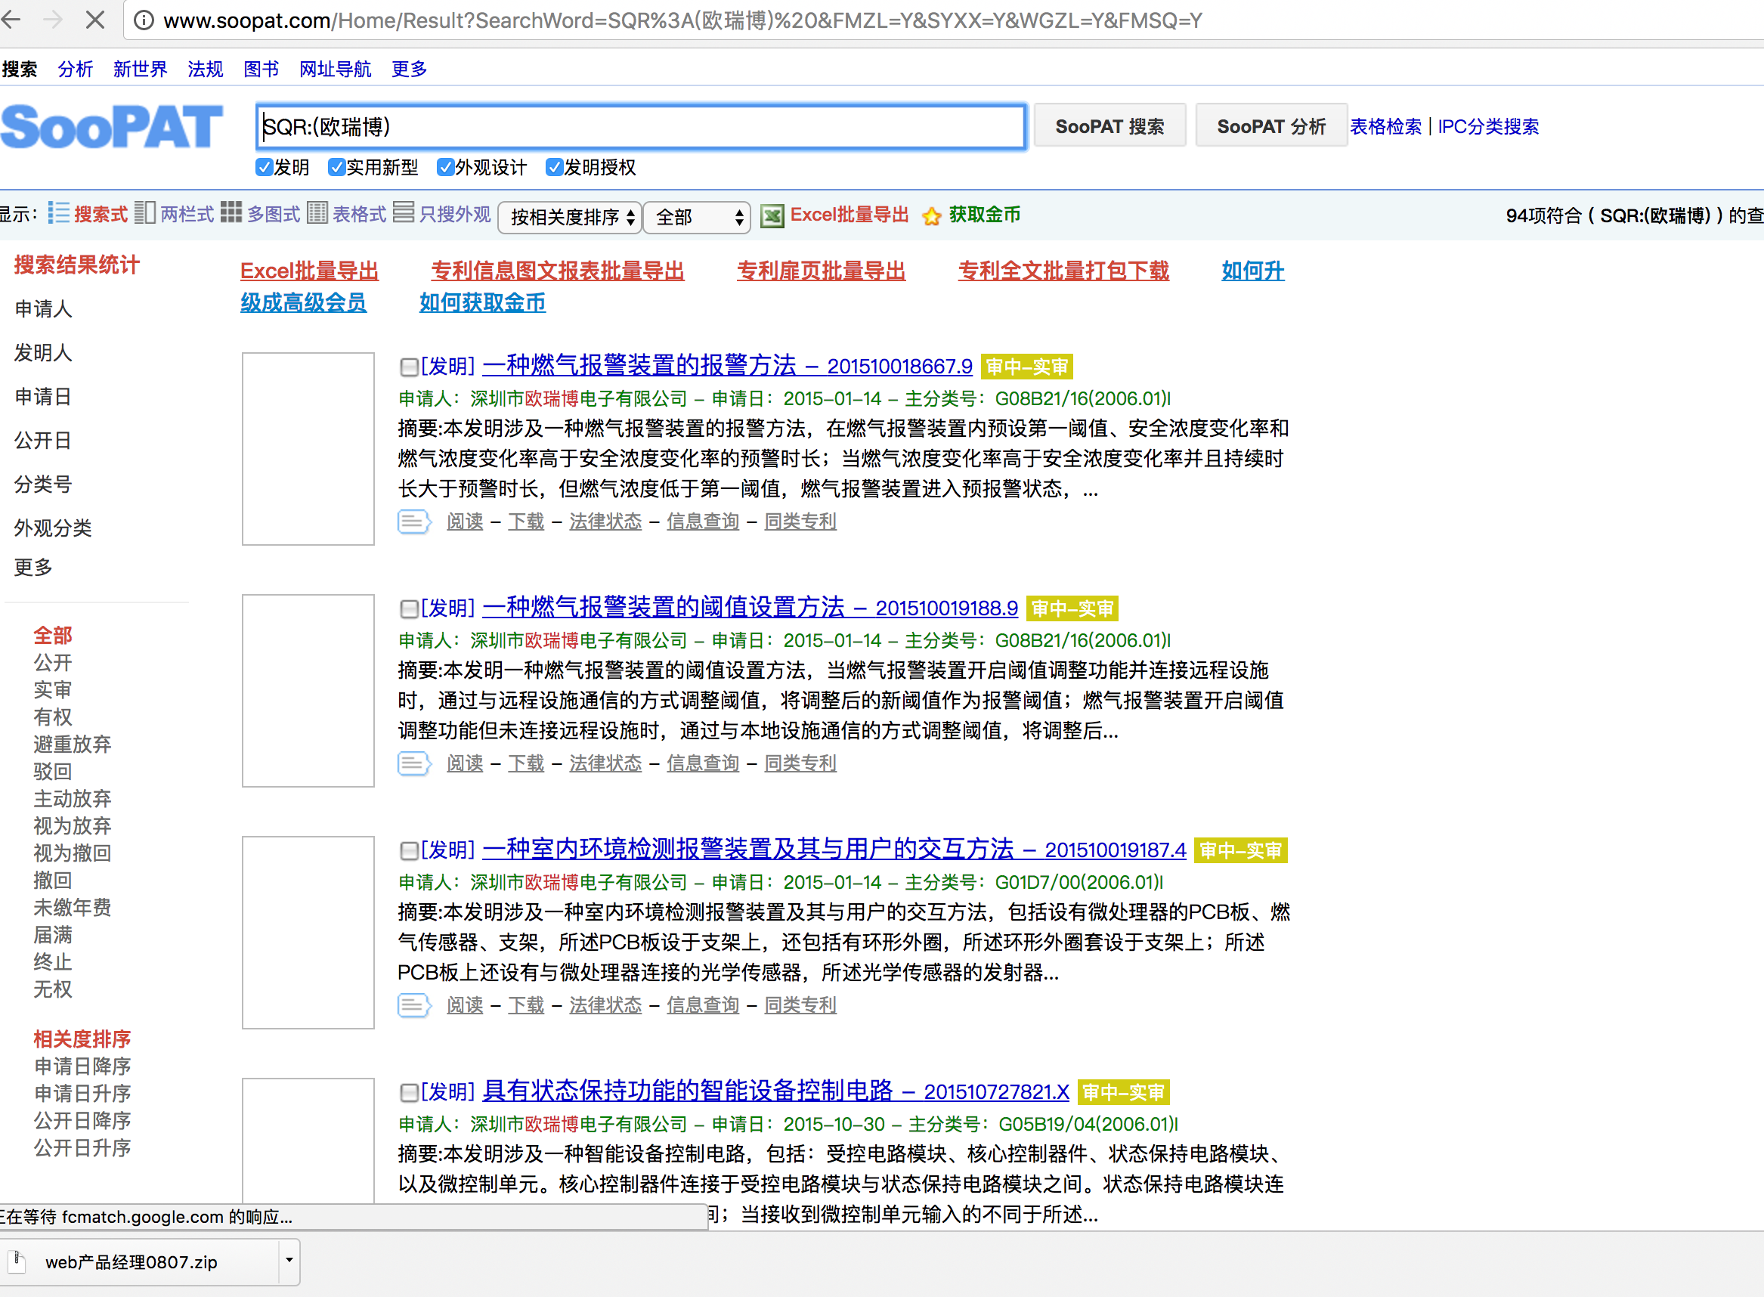
Task: Open the 网址导航 top menu item
Action: coord(336,69)
